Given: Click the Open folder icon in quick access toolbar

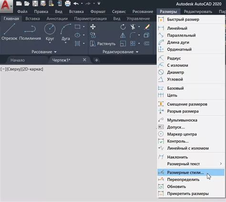Looking at the screenshot, I should 27,3.
